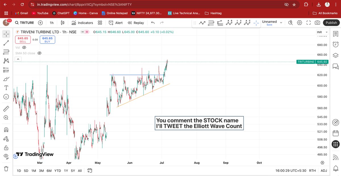Select the blue crosshair in favorites toolbar

(256, 23)
